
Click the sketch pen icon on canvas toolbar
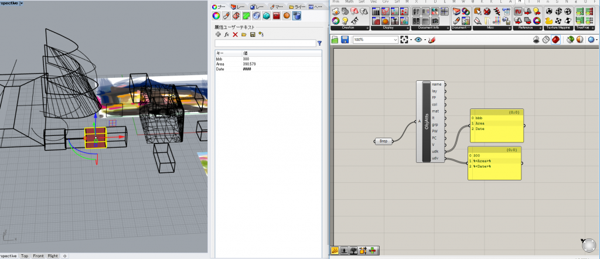[432, 40]
